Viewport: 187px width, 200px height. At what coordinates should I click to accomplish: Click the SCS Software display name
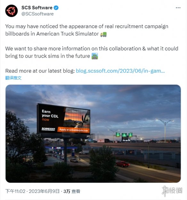click(37, 8)
